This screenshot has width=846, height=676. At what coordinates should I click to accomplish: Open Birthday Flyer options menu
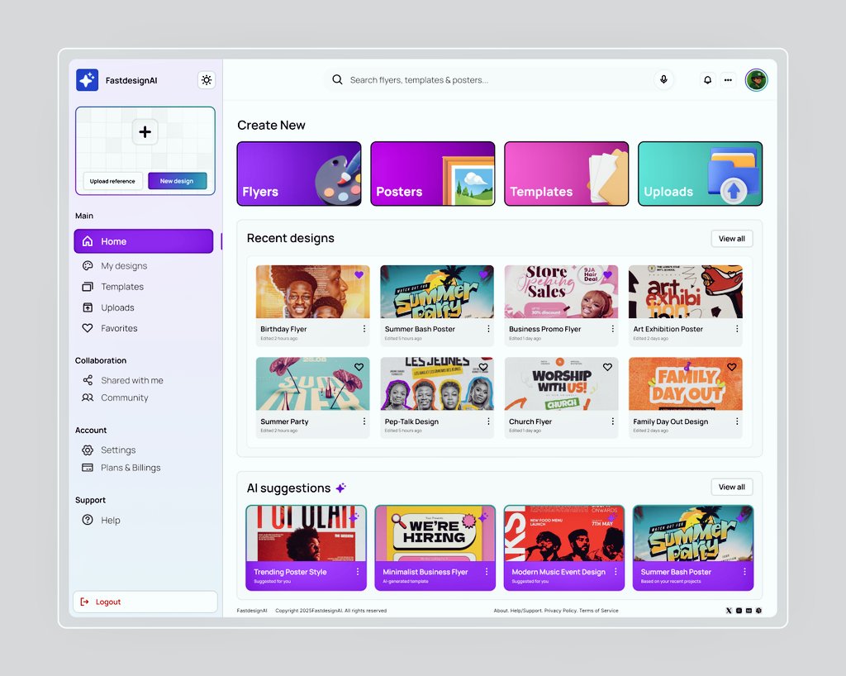pyautogui.click(x=364, y=329)
